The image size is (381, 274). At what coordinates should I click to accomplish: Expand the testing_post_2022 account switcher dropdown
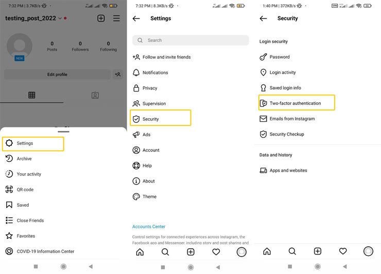[60, 18]
